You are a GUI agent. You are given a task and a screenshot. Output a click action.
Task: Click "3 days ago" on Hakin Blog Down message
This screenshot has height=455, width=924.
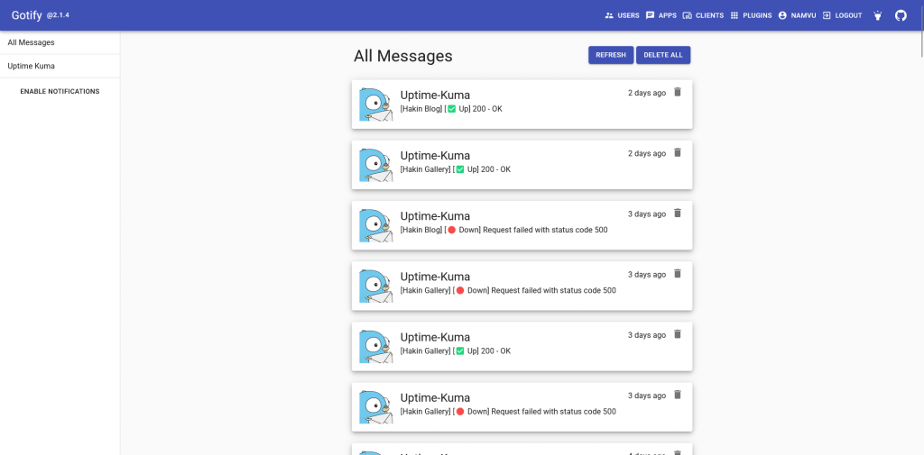647,214
